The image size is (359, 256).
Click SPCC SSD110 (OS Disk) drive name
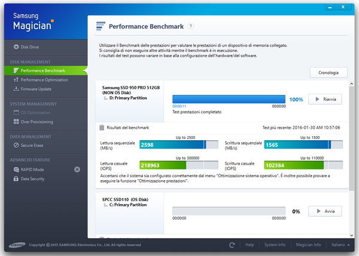click(125, 199)
